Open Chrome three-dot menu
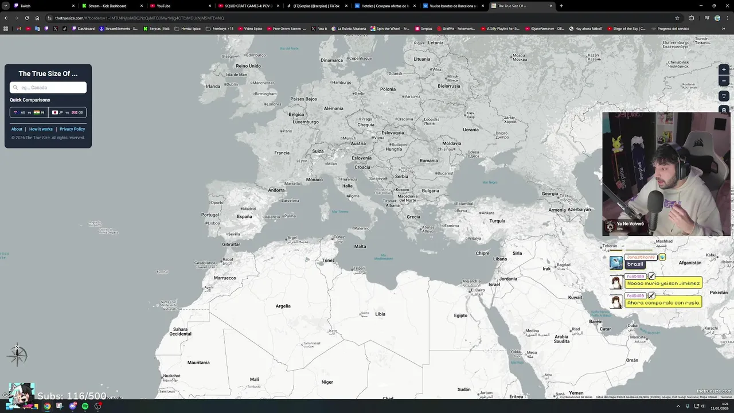 (728, 18)
